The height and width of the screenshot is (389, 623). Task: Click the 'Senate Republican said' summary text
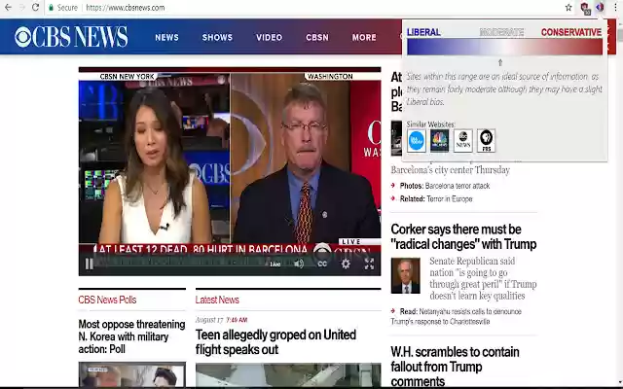click(x=483, y=278)
